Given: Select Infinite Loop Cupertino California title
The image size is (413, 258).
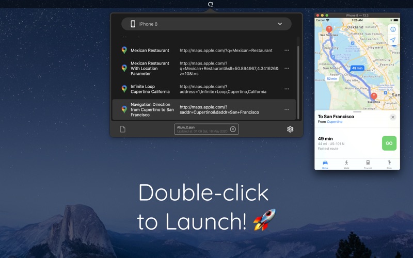Looking at the screenshot, I should point(150,89).
